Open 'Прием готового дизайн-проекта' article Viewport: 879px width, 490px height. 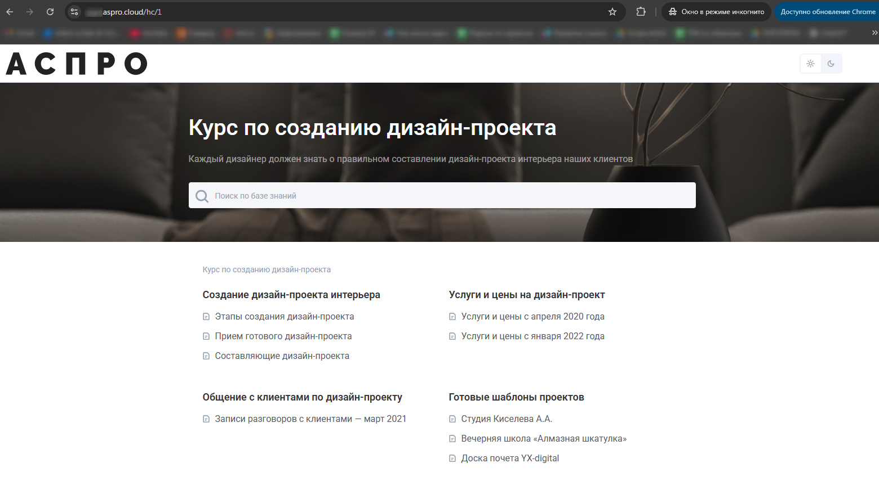283,336
